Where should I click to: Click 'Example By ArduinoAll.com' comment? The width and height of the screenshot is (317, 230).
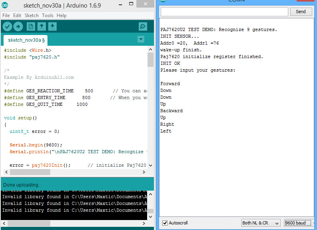coord(39,77)
